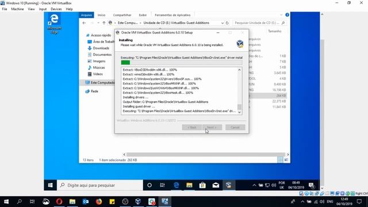The width and height of the screenshot is (368, 207).
Task: Open the address bar history dropdown
Action: pos(223,23)
